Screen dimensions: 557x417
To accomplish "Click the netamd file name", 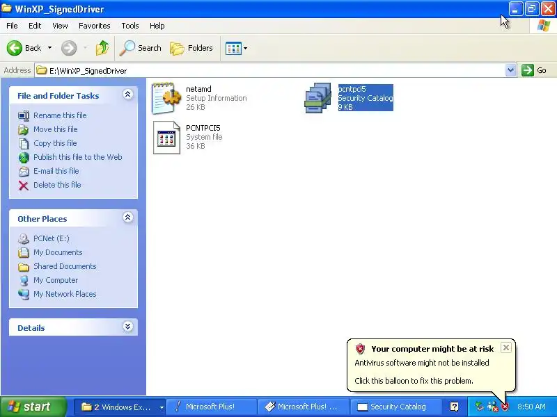I will [198, 89].
